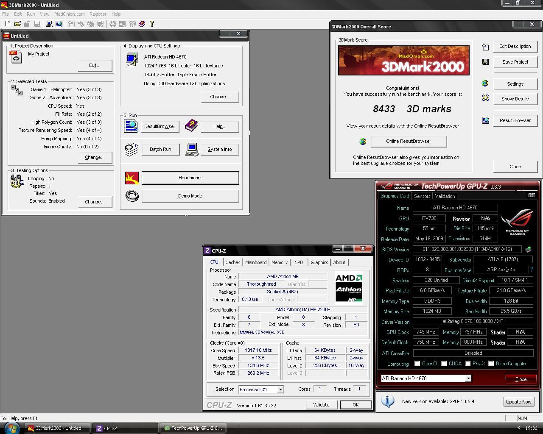Click the Batch Run stacked pages icon
Image resolution: width=543 pixels, height=434 pixels.
[x=132, y=149]
